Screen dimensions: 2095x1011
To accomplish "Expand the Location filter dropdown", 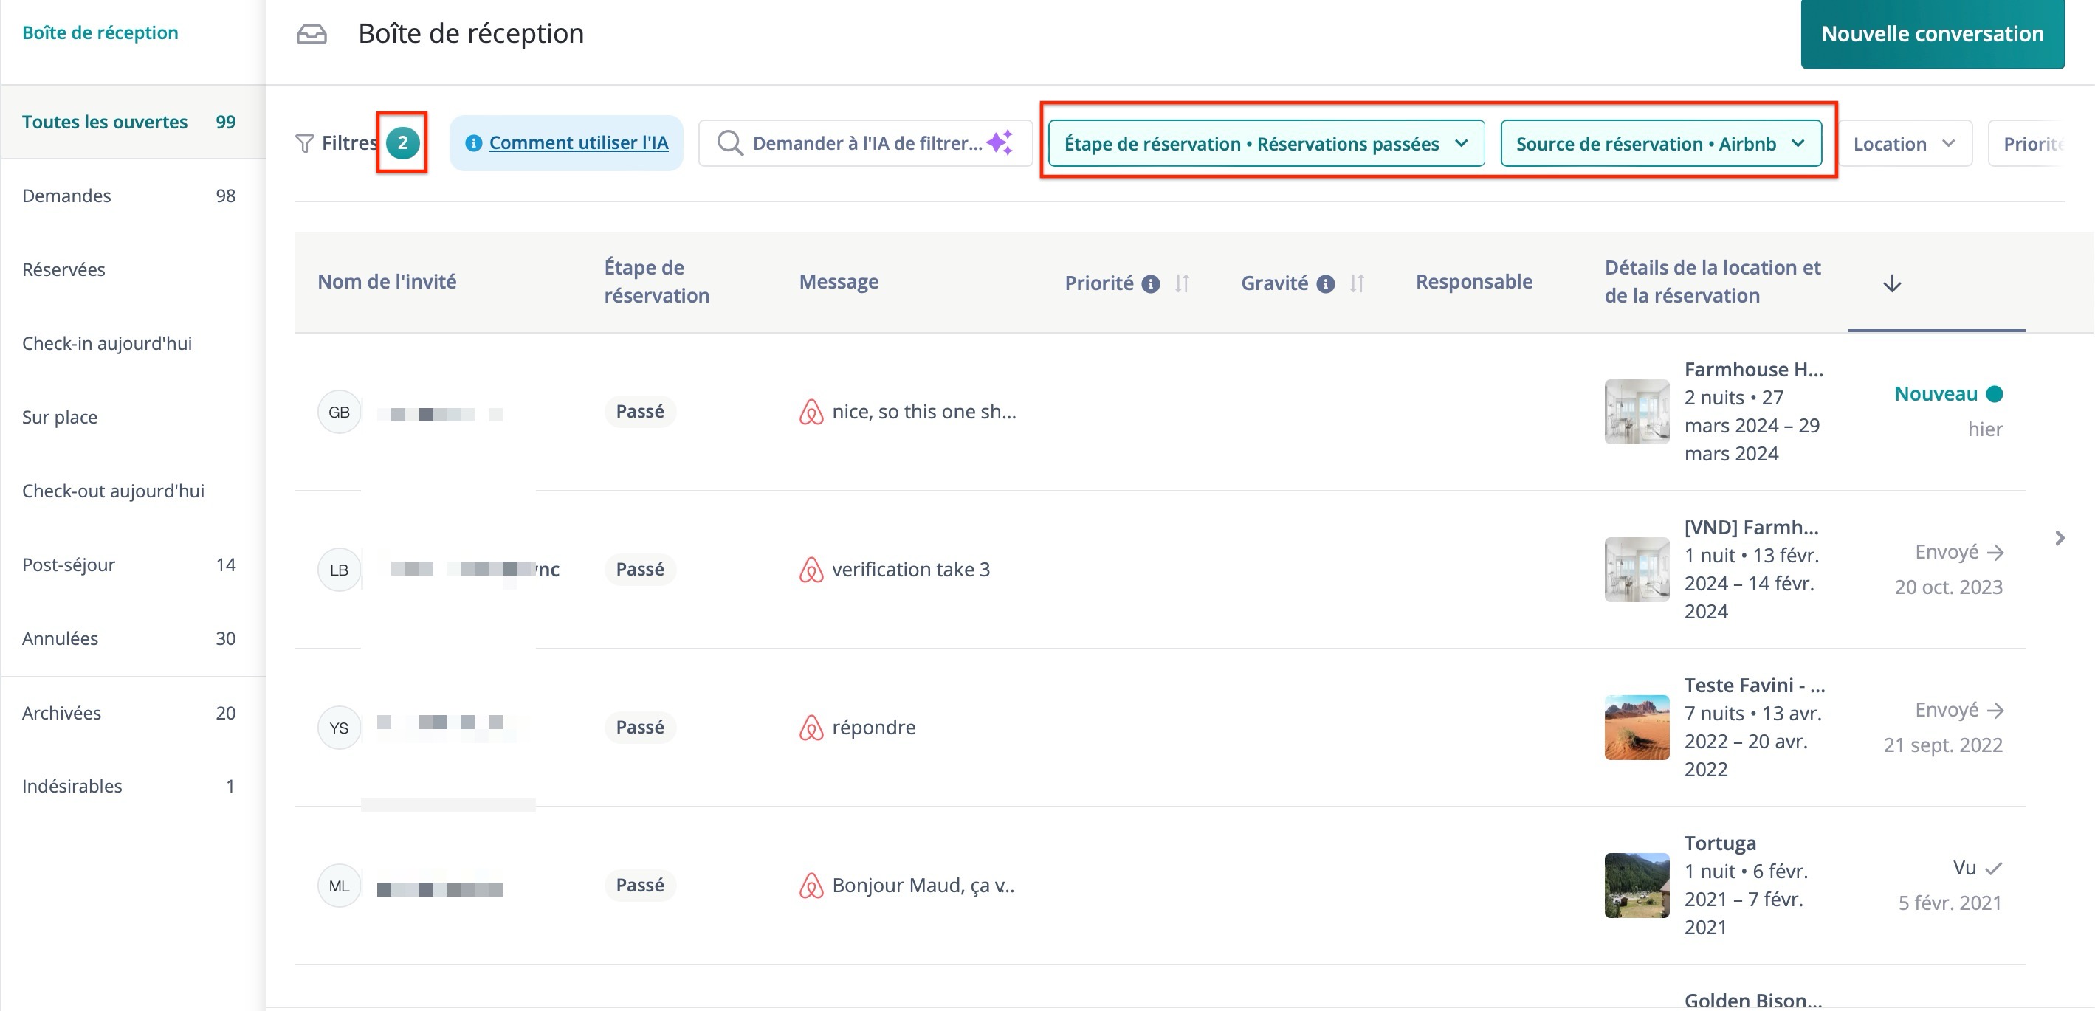I will pyautogui.click(x=1903, y=144).
